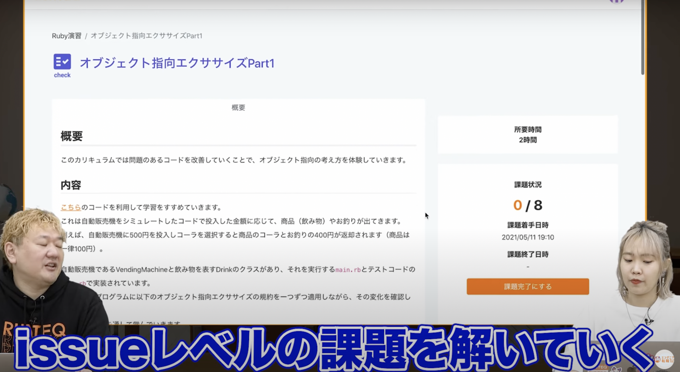The height and width of the screenshot is (372, 680).
Task: Open the こちら code link
Action: 71,207
